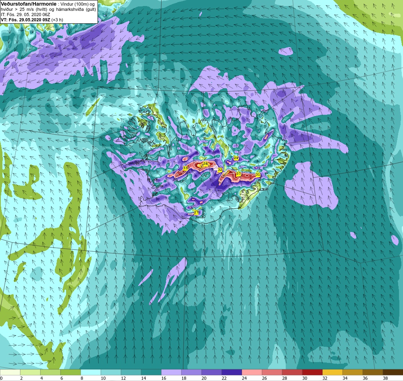The height and width of the screenshot is (381, 403).
Task: Click the legend scale number 8
Action: coord(83,378)
